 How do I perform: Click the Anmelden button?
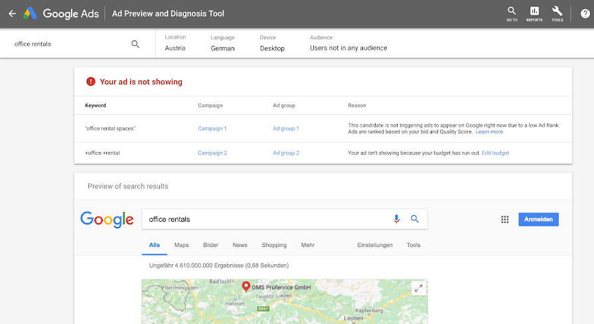(x=538, y=219)
